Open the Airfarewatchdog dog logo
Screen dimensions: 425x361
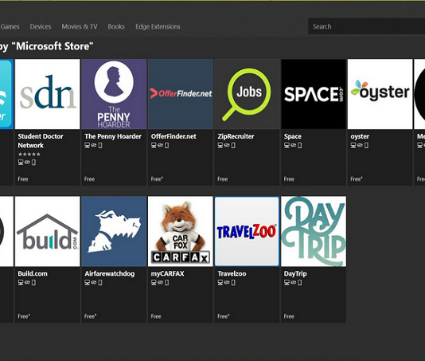click(114, 231)
